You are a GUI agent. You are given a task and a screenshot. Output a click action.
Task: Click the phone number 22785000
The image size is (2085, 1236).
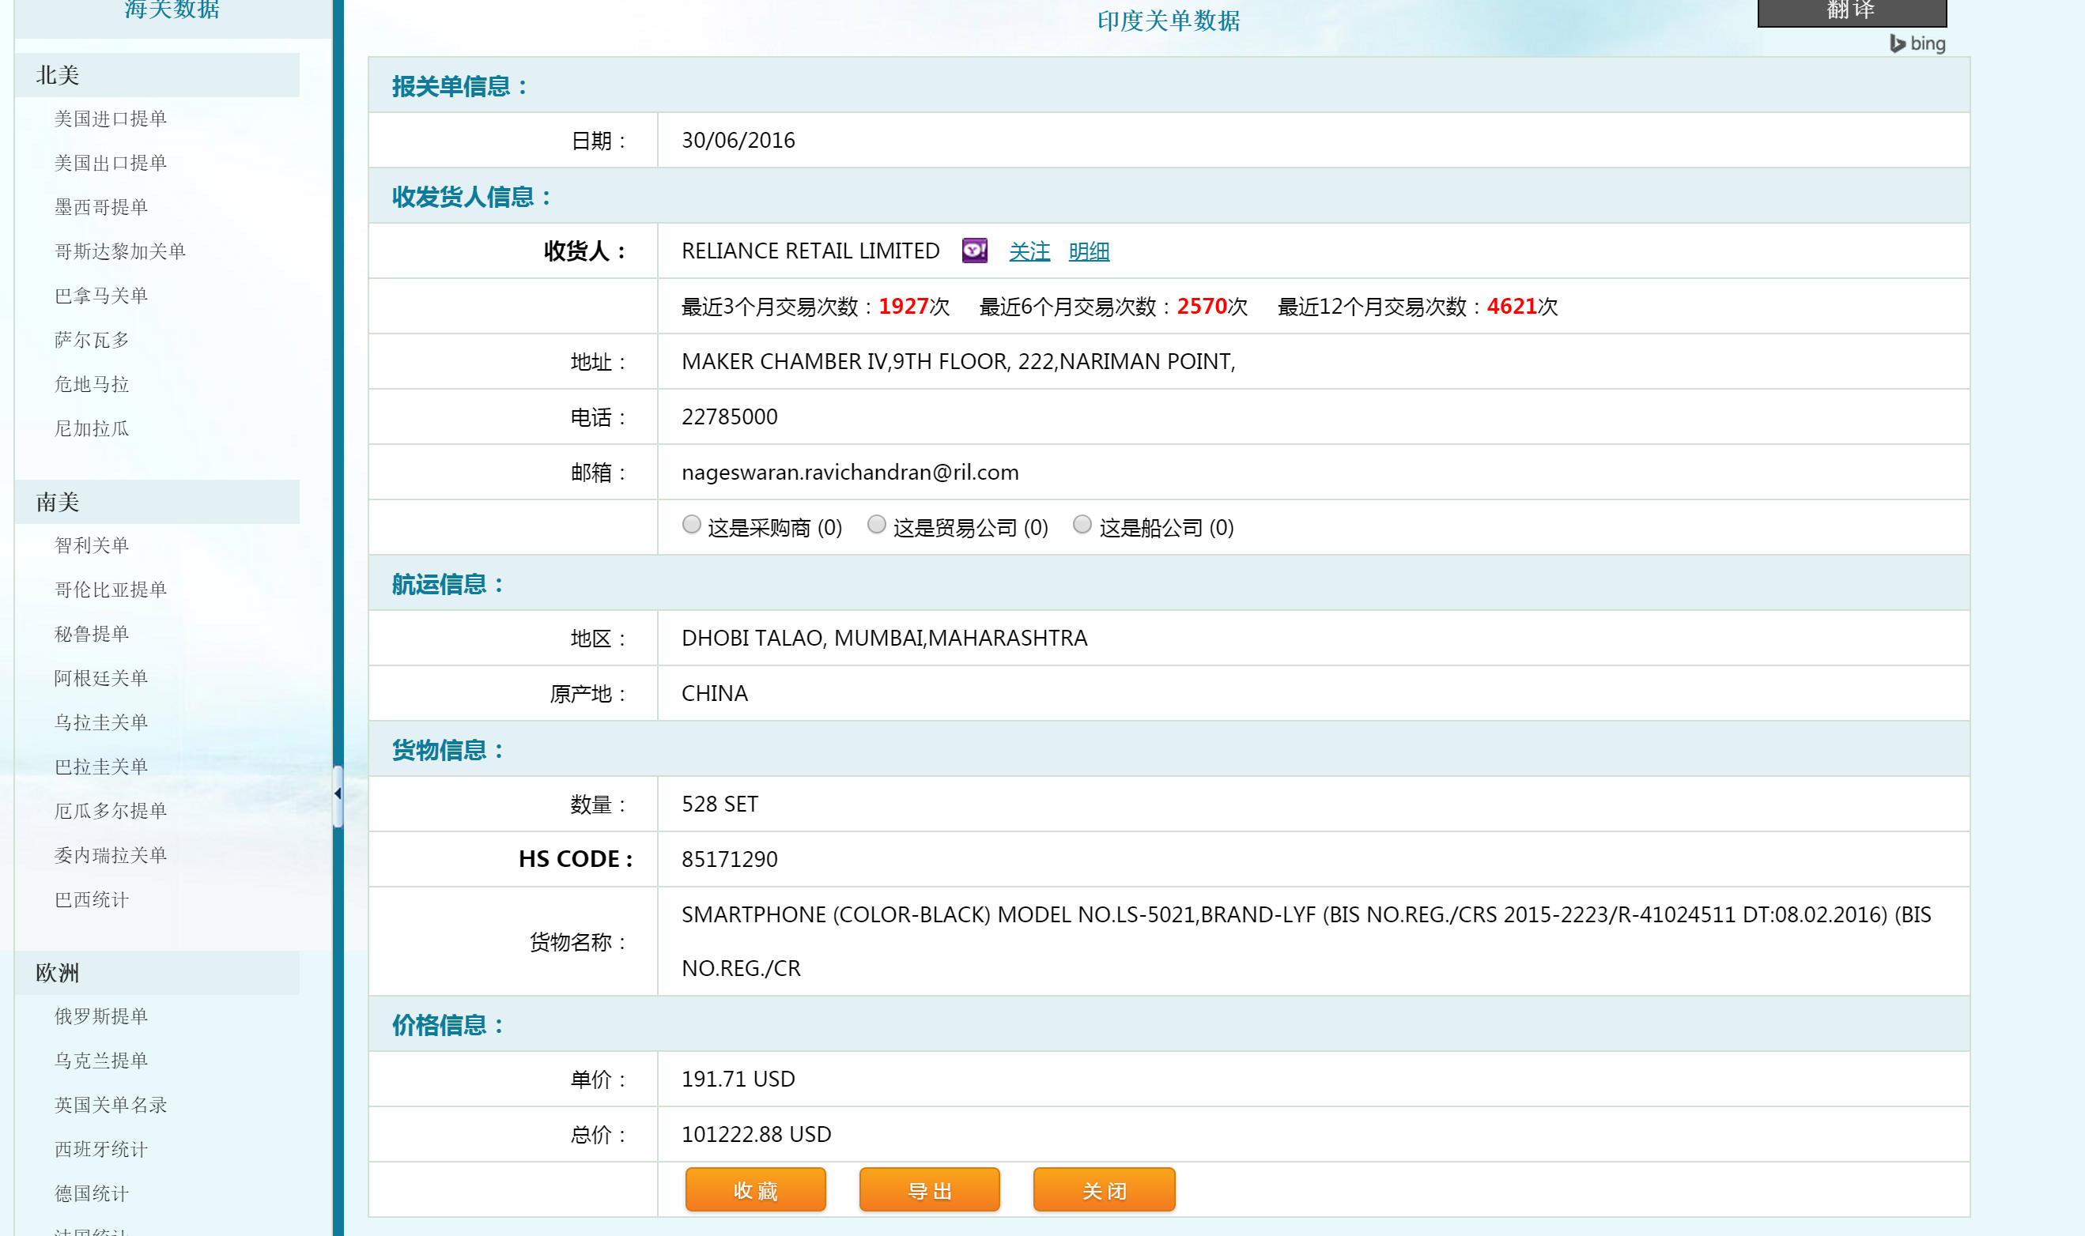click(729, 416)
